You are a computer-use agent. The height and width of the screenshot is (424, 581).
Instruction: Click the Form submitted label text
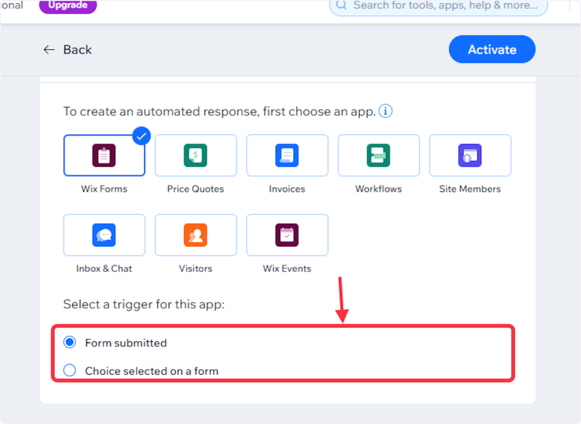click(x=126, y=343)
